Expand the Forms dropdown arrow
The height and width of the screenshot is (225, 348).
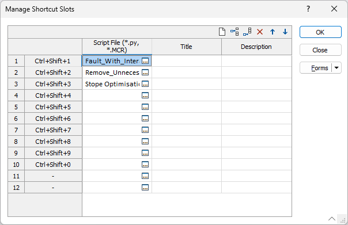point(336,68)
